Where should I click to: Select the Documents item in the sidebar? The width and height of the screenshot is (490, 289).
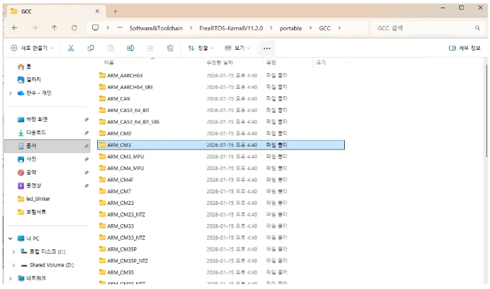click(47, 146)
